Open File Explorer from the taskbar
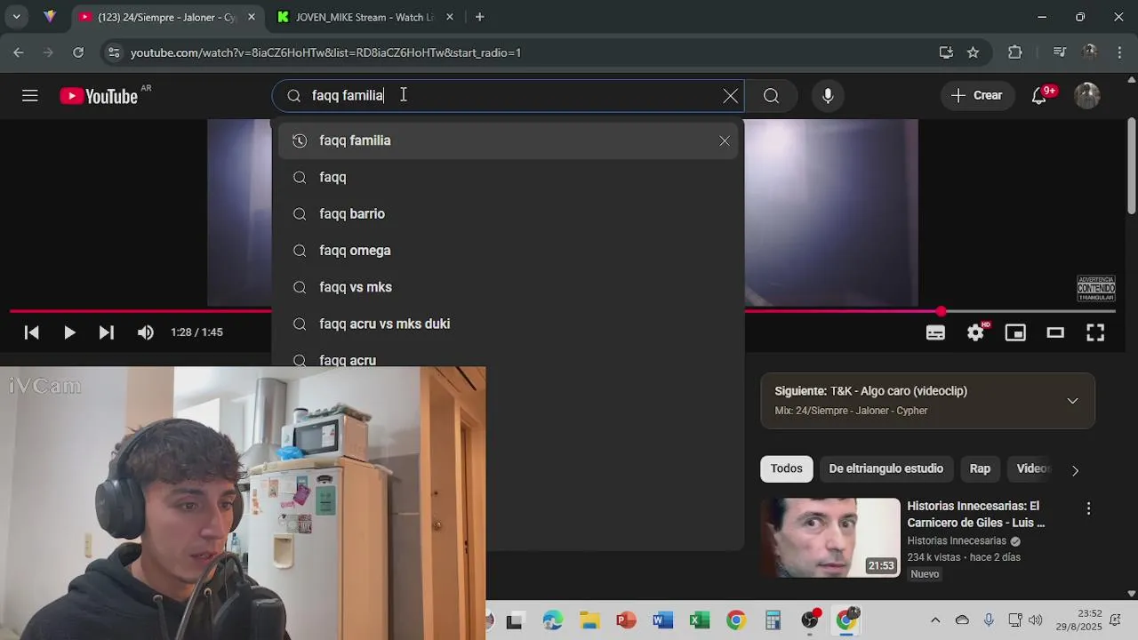Image resolution: width=1138 pixels, height=640 pixels. point(589,620)
